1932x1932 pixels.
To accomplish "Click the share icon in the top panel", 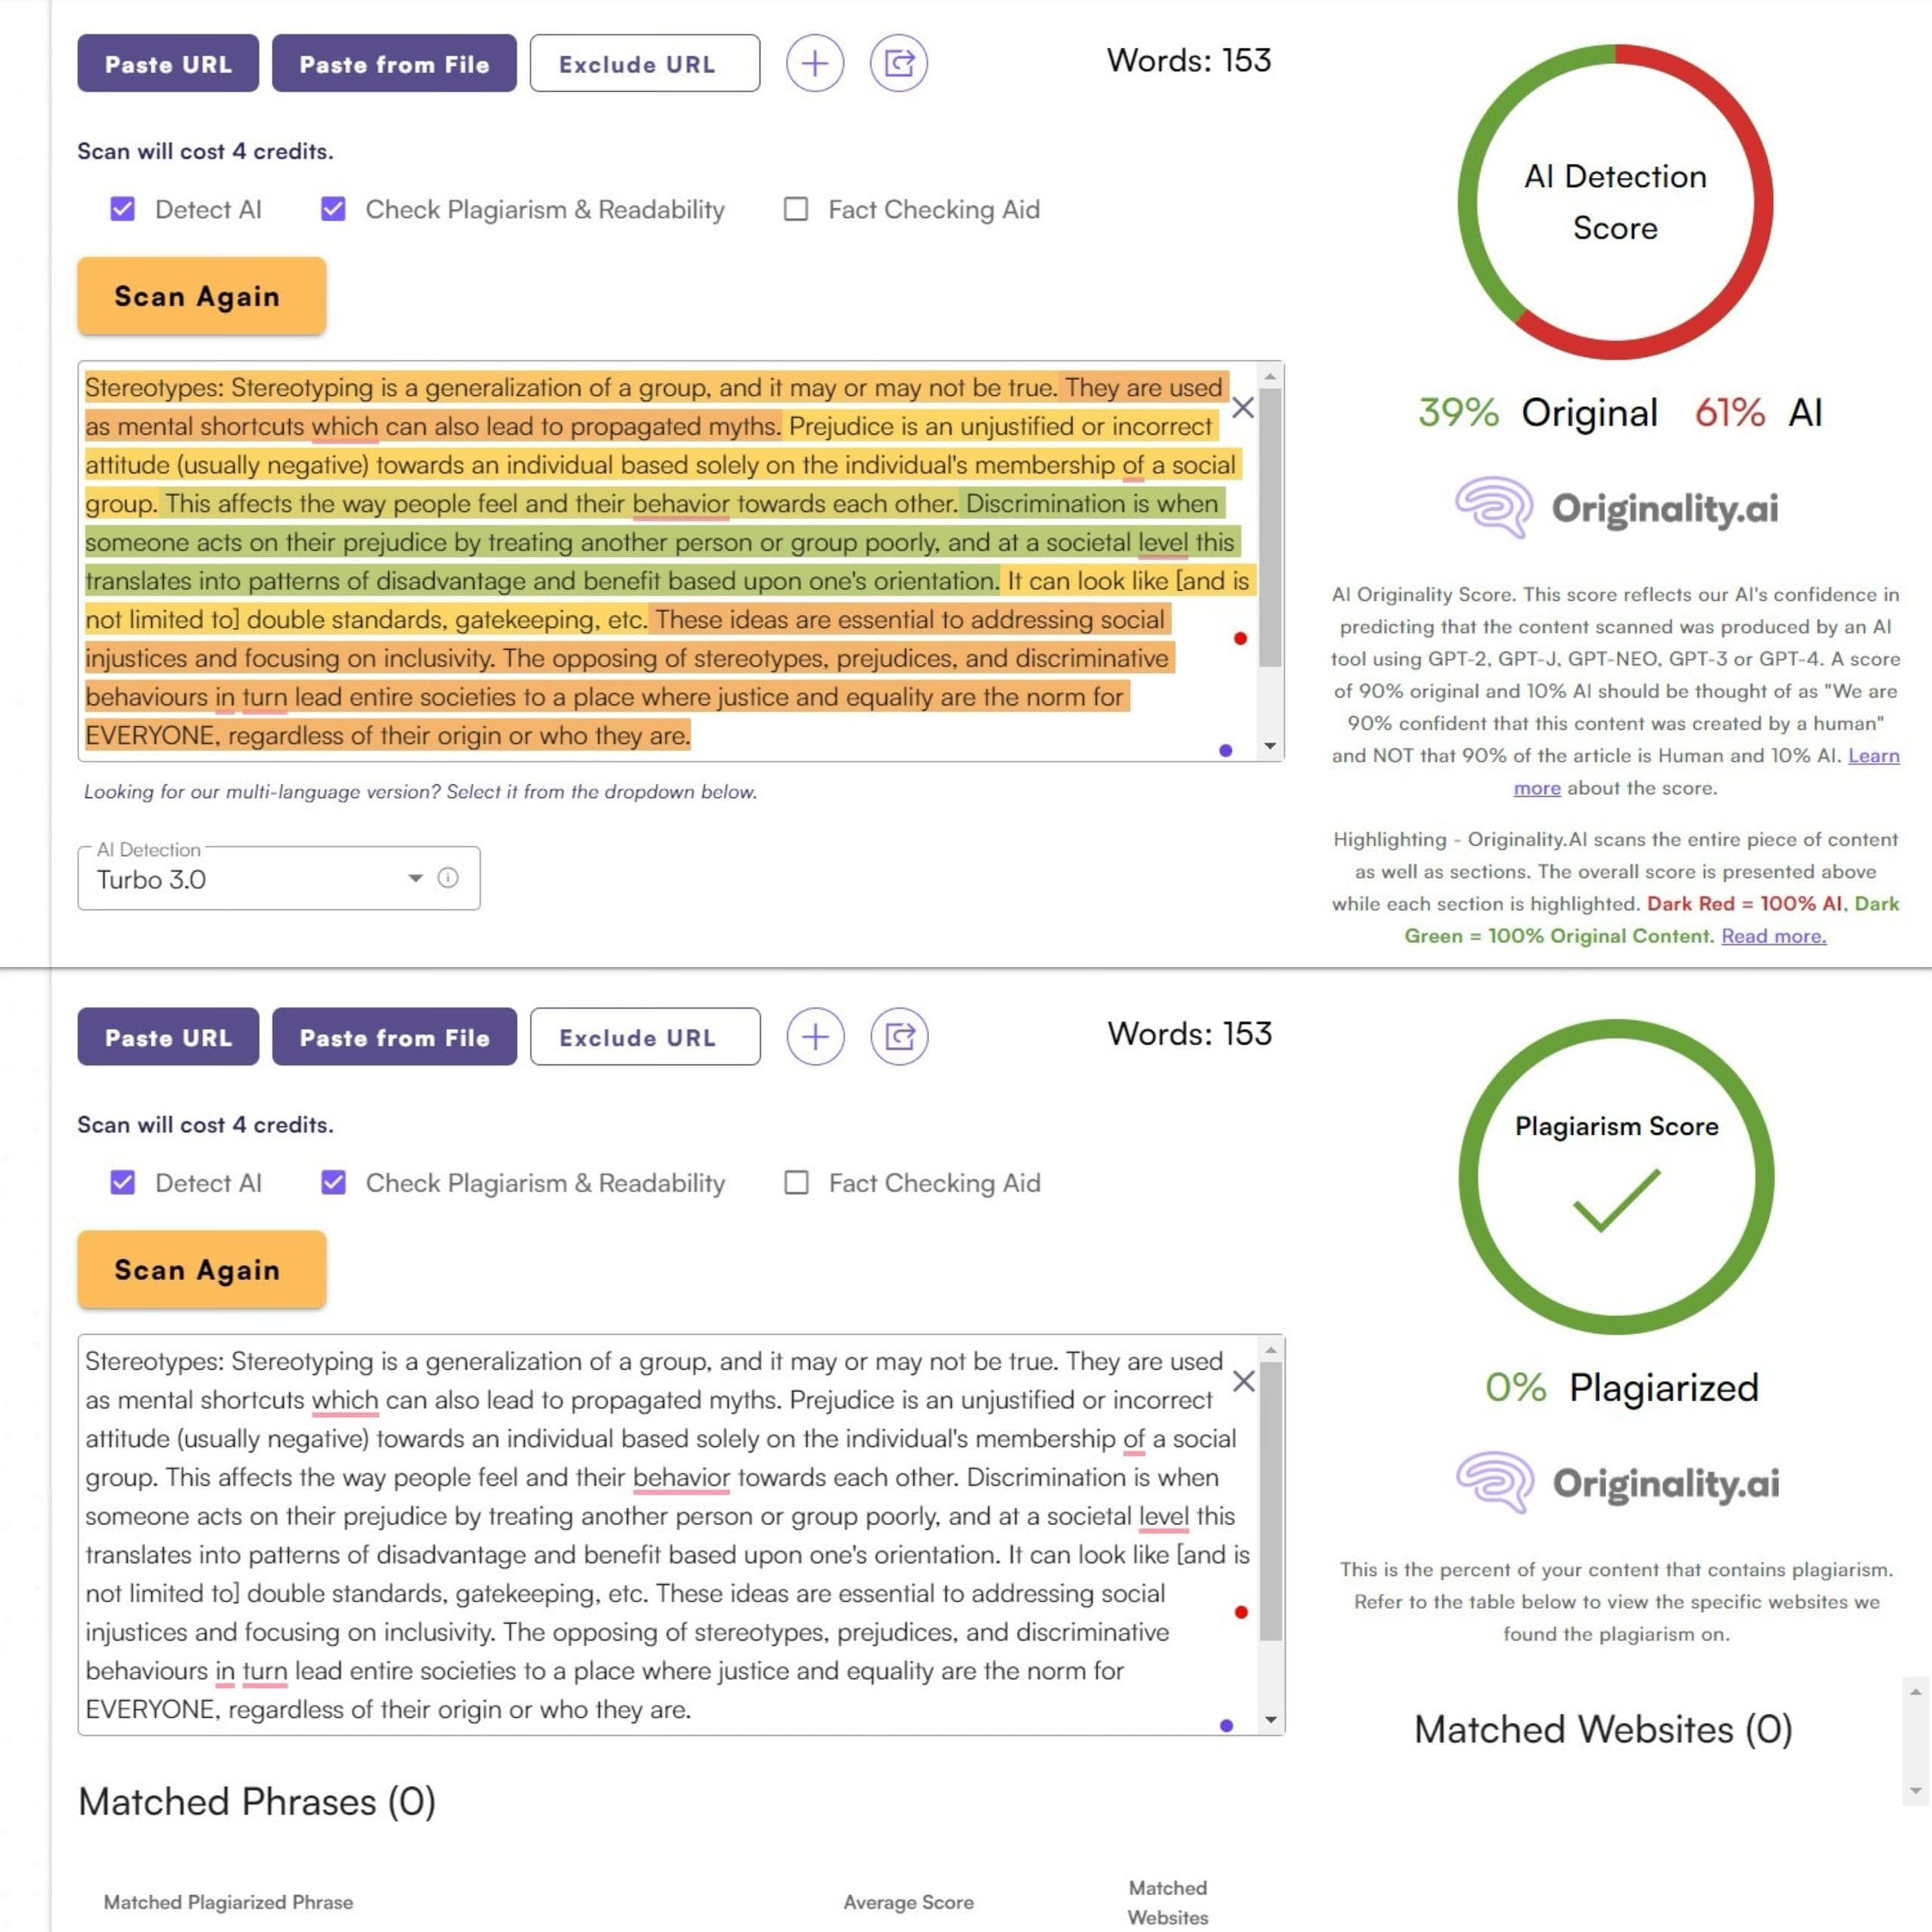I will (898, 64).
